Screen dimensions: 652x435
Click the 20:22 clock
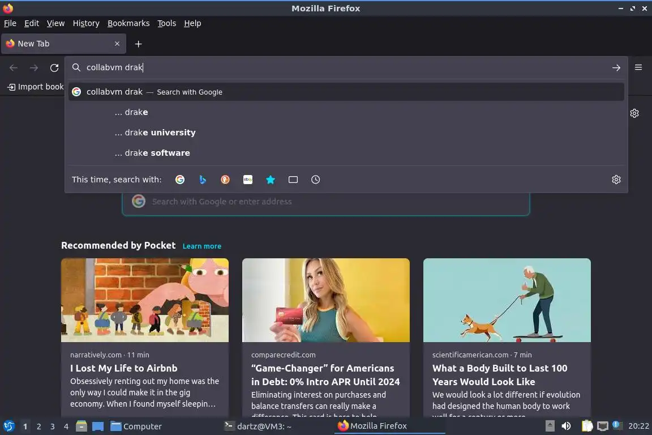click(x=638, y=426)
